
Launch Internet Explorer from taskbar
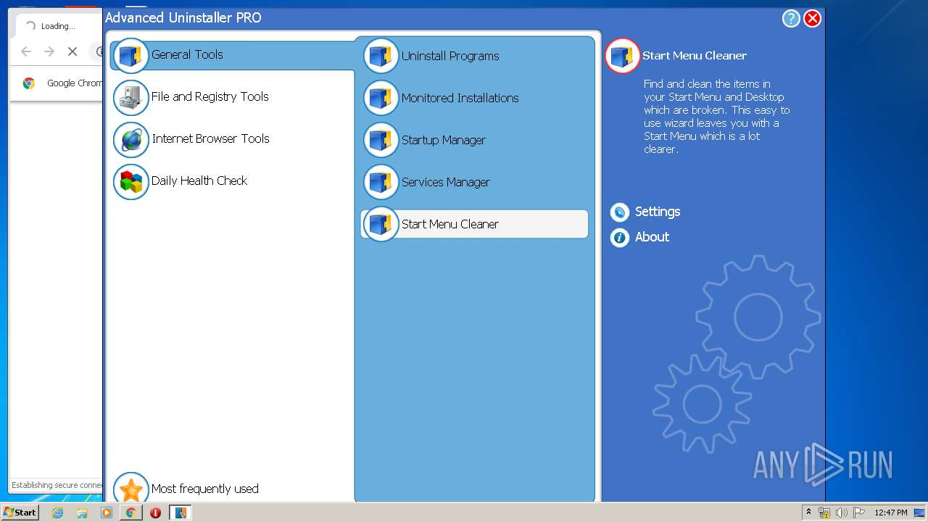click(x=57, y=513)
